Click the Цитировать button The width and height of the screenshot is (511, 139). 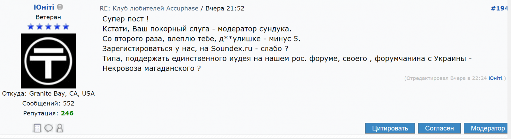[x=390, y=128]
